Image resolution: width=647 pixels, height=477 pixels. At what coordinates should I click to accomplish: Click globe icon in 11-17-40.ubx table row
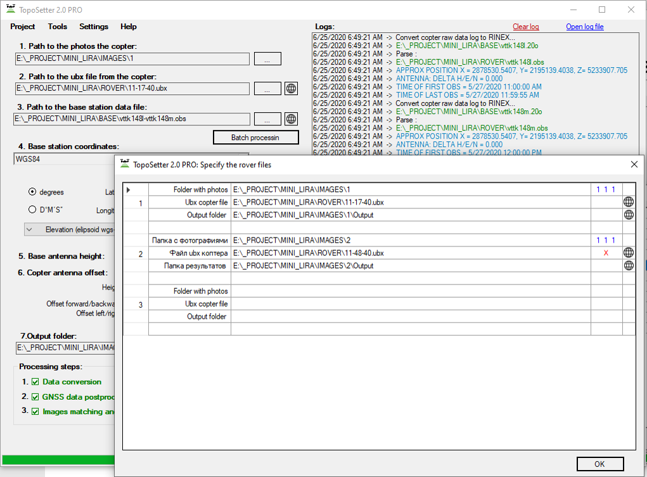click(629, 202)
